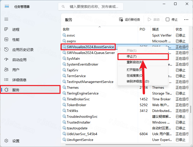This screenshot has height=147, width=193.
Task: Select 打开服务 in the context menu
Action: [x=134, y=70]
